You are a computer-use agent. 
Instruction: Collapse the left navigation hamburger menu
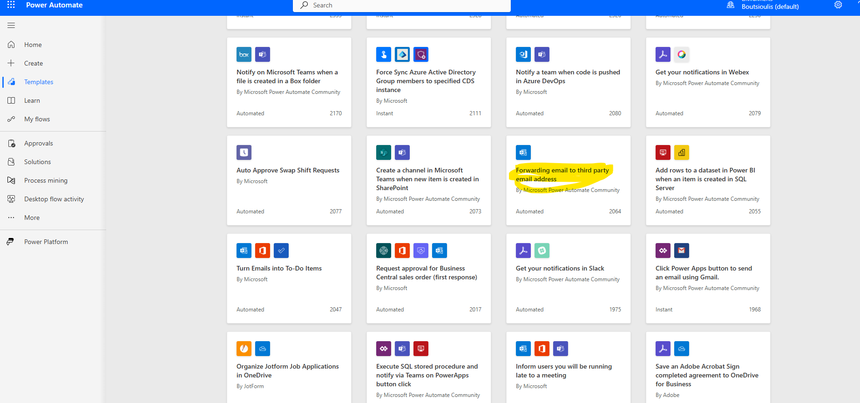coord(11,25)
